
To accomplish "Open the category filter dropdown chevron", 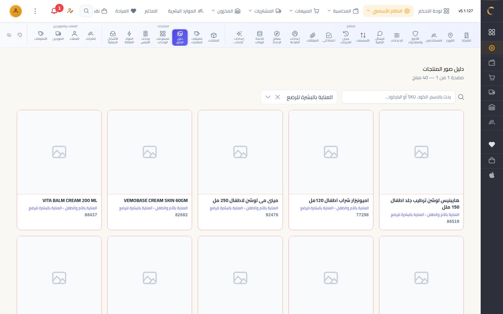I will (x=268, y=97).
